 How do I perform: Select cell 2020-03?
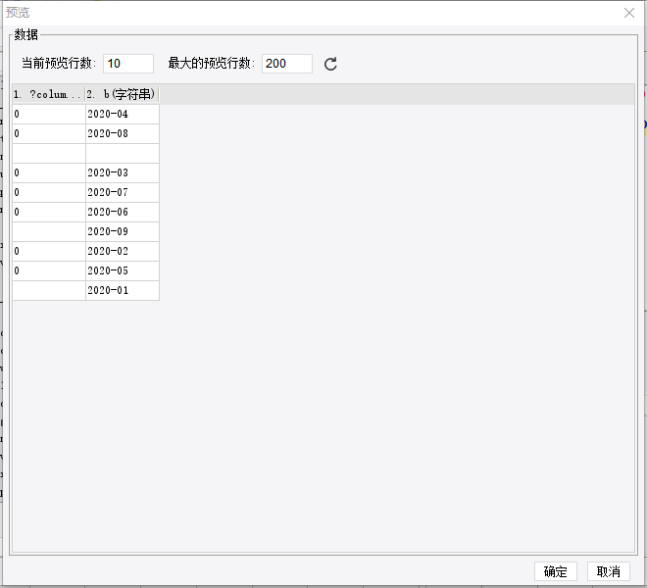tap(123, 172)
